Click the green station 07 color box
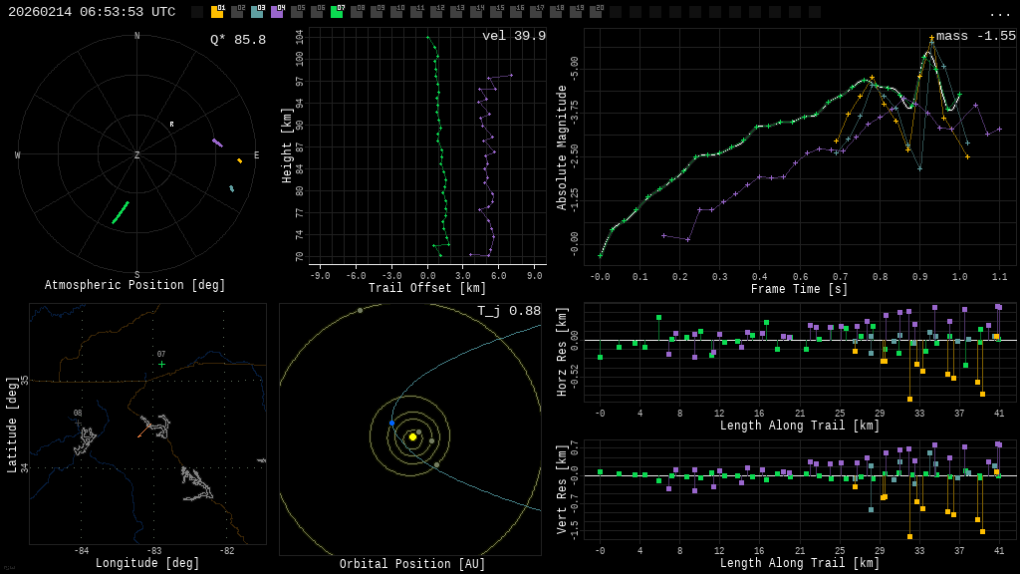The height and width of the screenshot is (574, 1020). [337, 12]
